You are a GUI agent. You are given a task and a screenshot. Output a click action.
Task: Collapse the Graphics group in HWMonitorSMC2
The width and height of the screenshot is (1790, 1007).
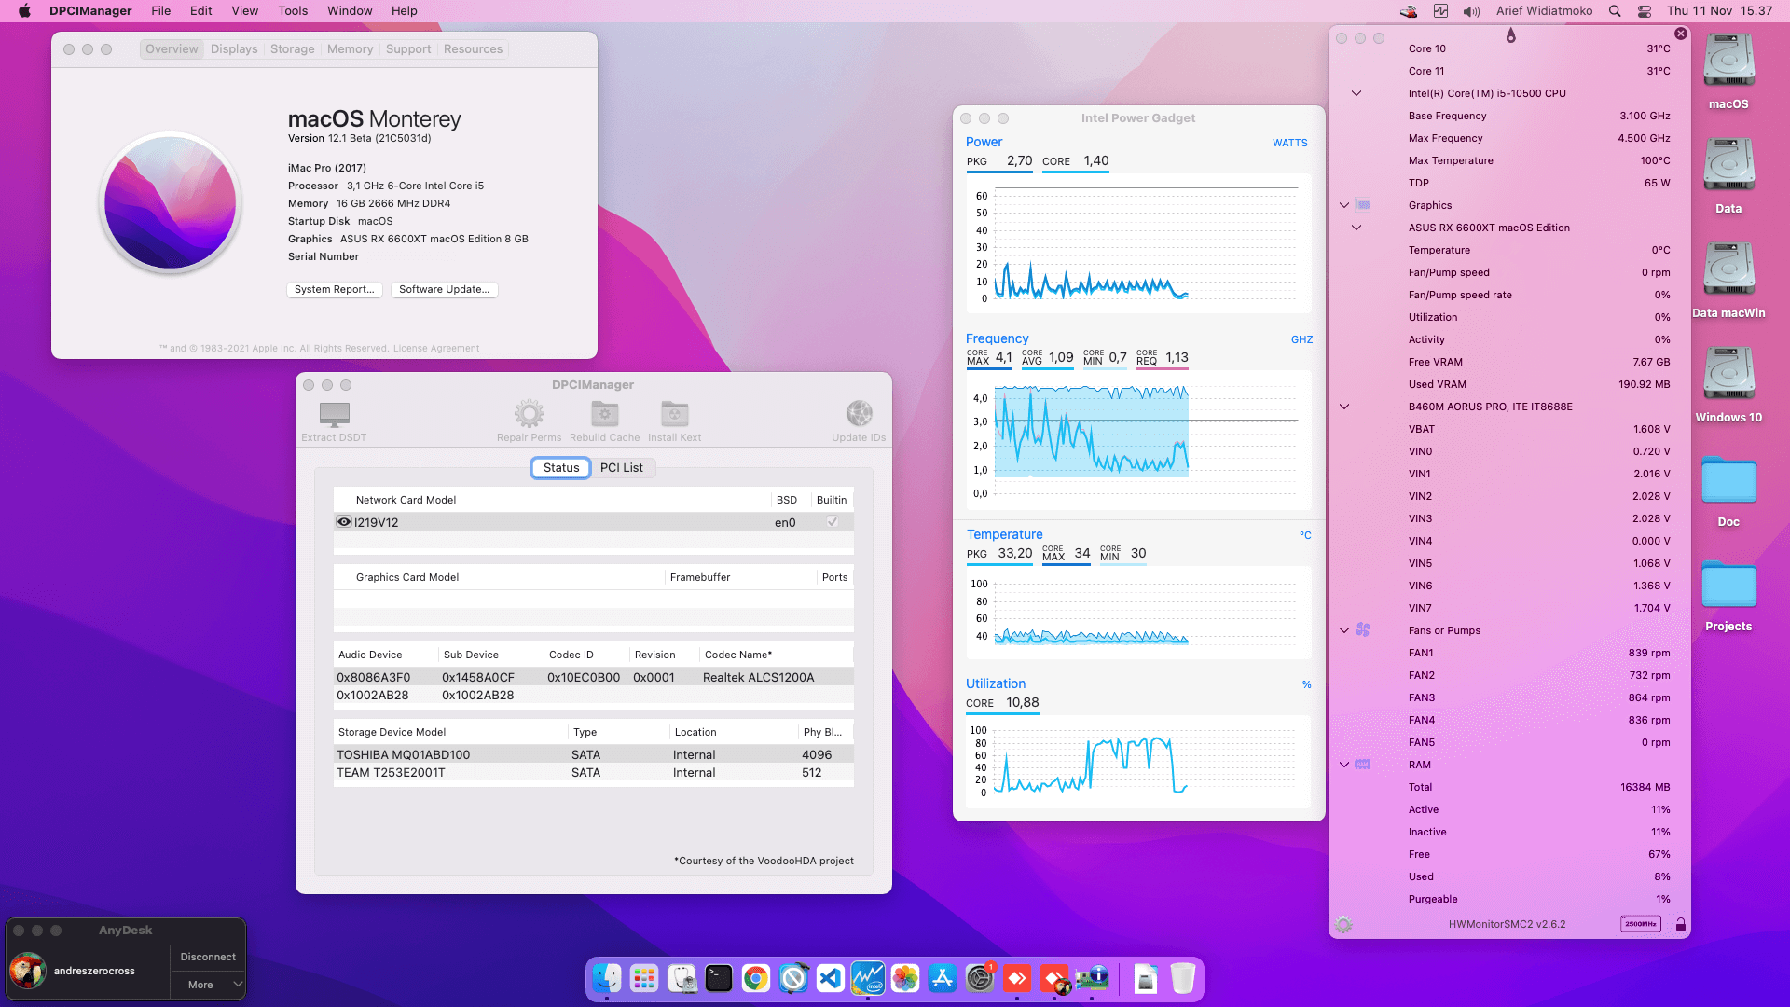1344,205
